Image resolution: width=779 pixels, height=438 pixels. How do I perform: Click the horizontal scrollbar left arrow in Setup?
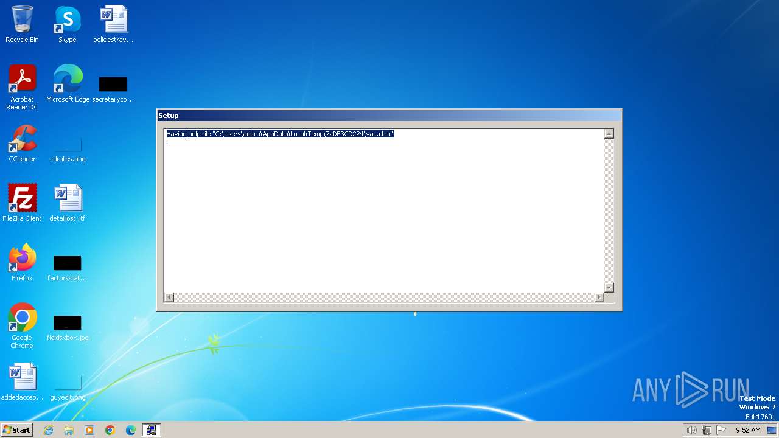point(169,297)
